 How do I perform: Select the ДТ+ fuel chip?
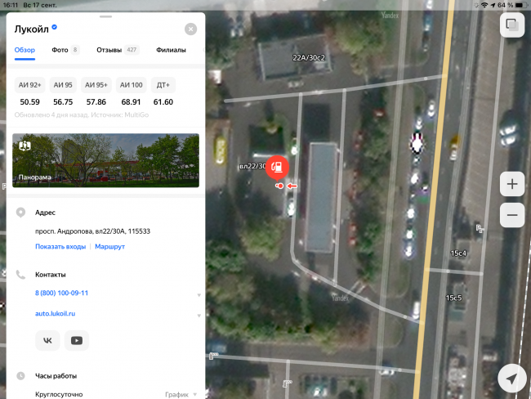pyautogui.click(x=163, y=85)
